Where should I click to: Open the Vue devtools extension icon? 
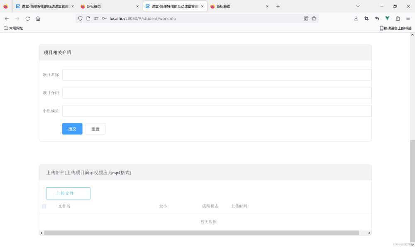click(x=387, y=19)
